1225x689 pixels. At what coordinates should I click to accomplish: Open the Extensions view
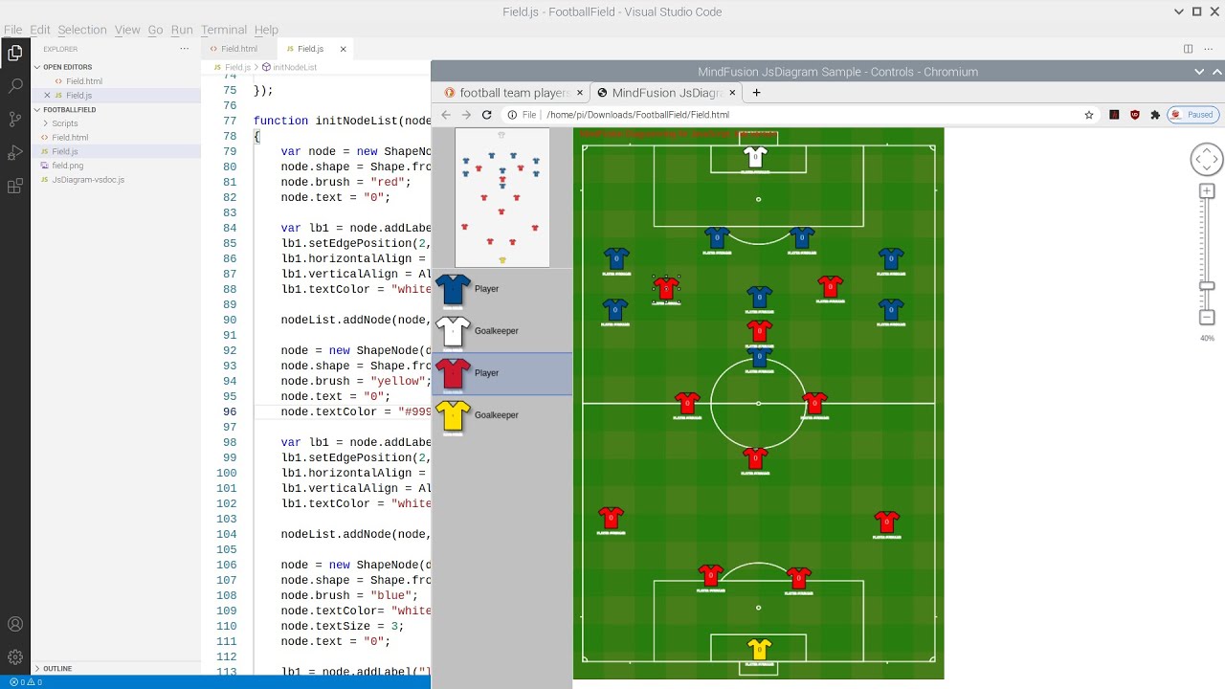click(15, 186)
